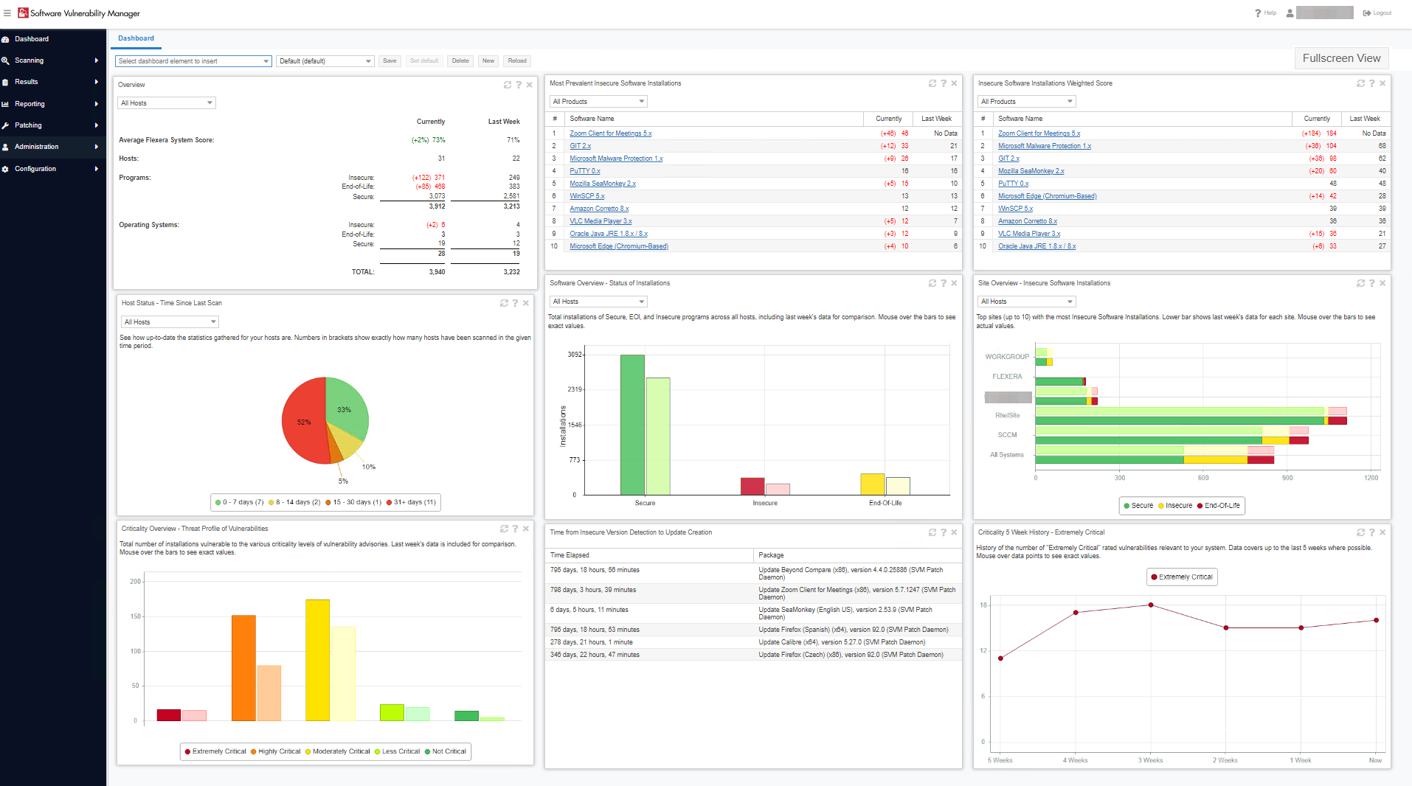Open the Patching sidebar menu

[52, 125]
